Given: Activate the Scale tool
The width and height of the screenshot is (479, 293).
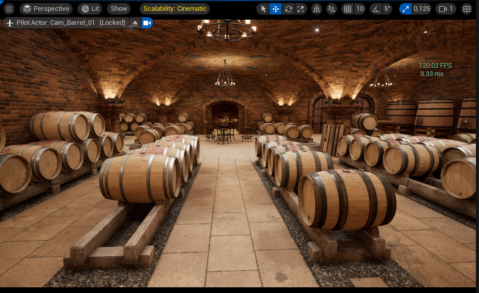Looking at the screenshot, I should point(301,9).
